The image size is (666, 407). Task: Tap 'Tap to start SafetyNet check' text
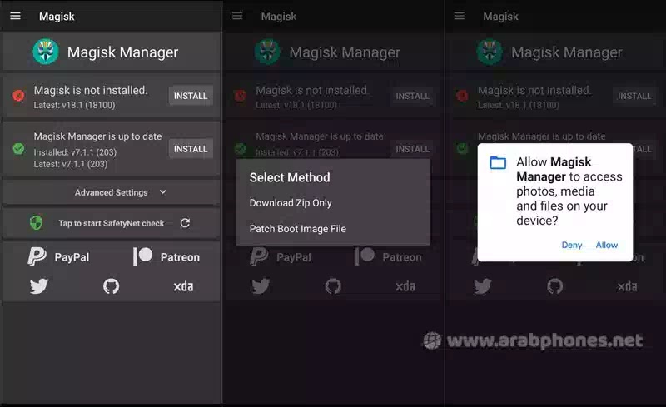tap(112, 223)
